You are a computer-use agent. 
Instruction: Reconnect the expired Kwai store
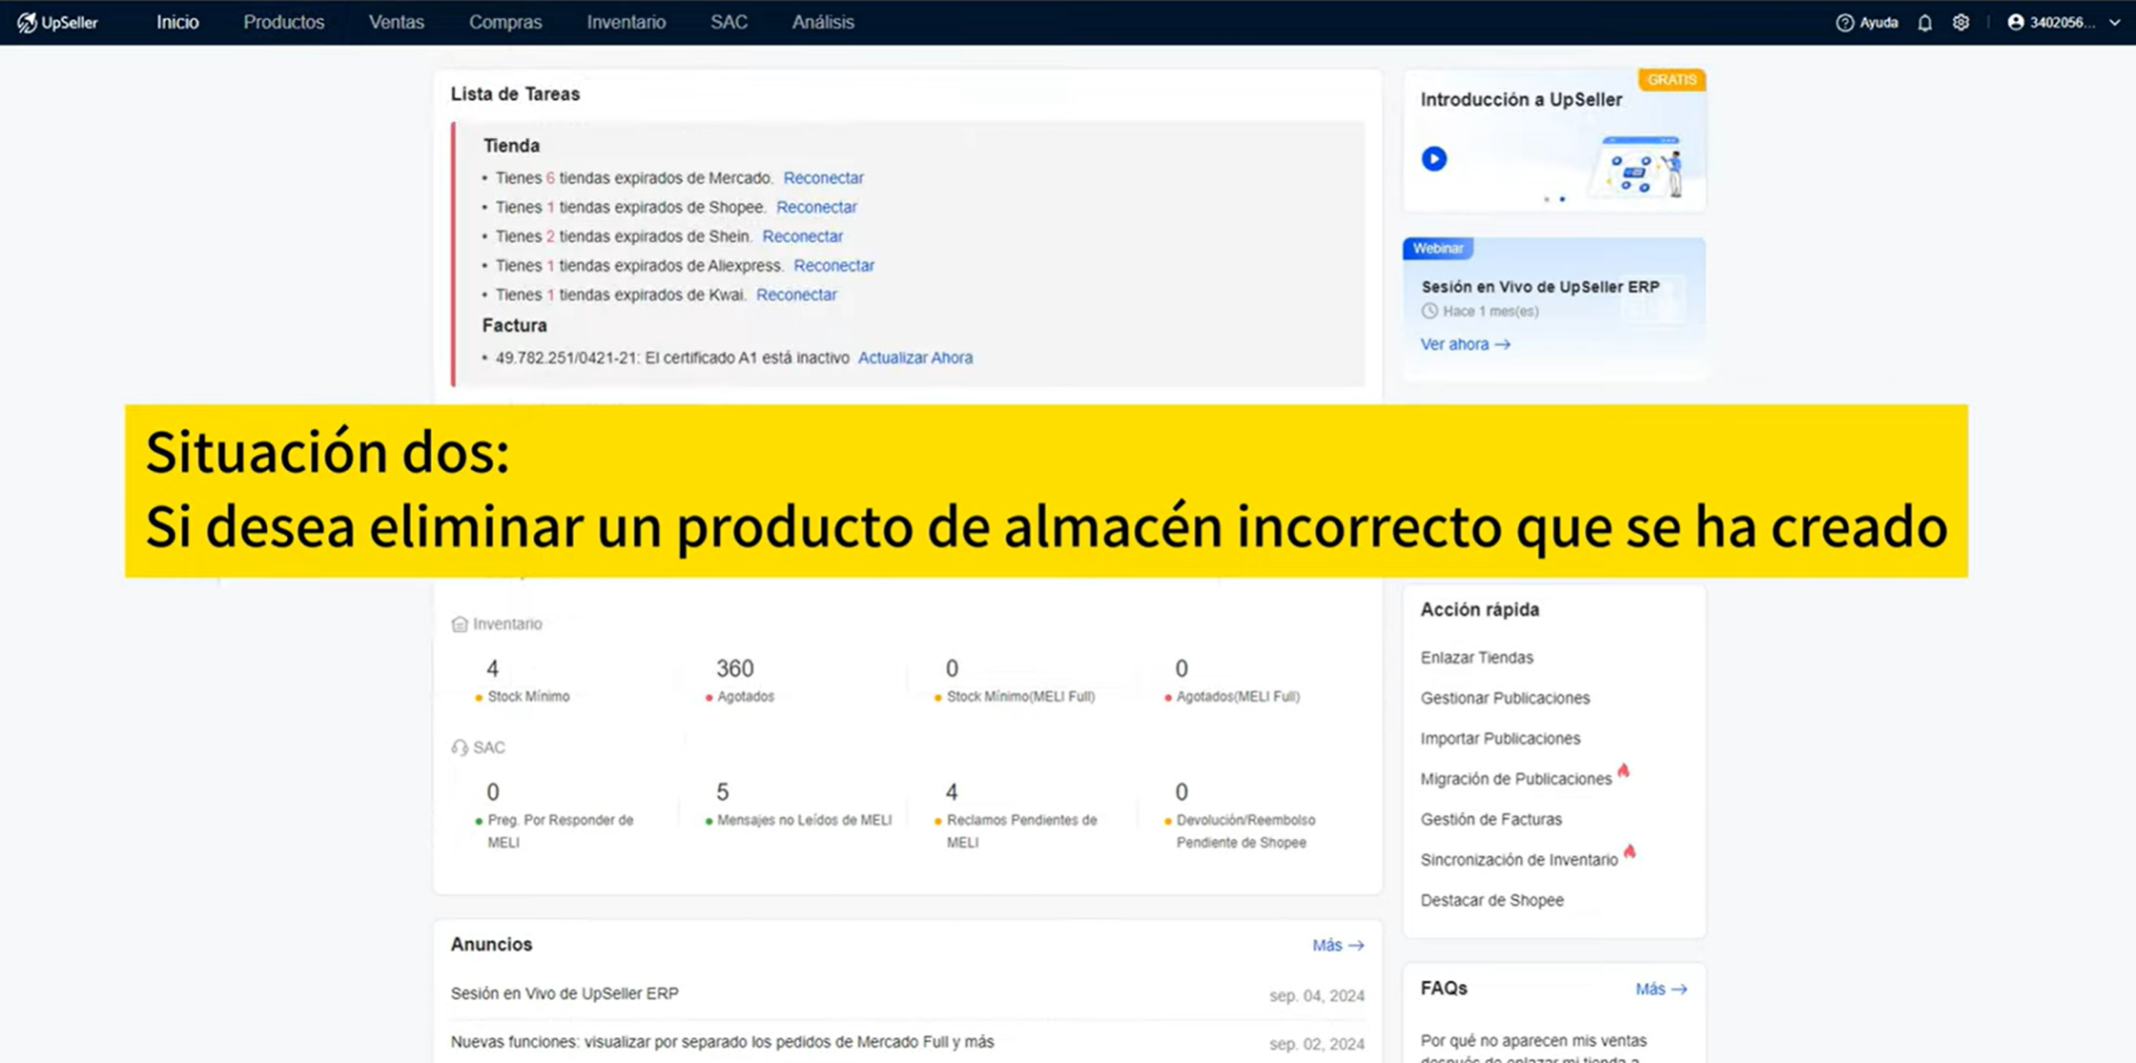pos(796,295)
